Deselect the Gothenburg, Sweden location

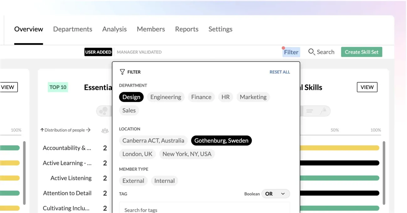[x=221, y=141]
